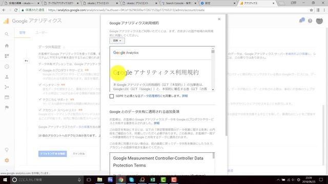Open Admin gear icon in sidebar
This screenshot has width=328, height=184.
[7, 160]
